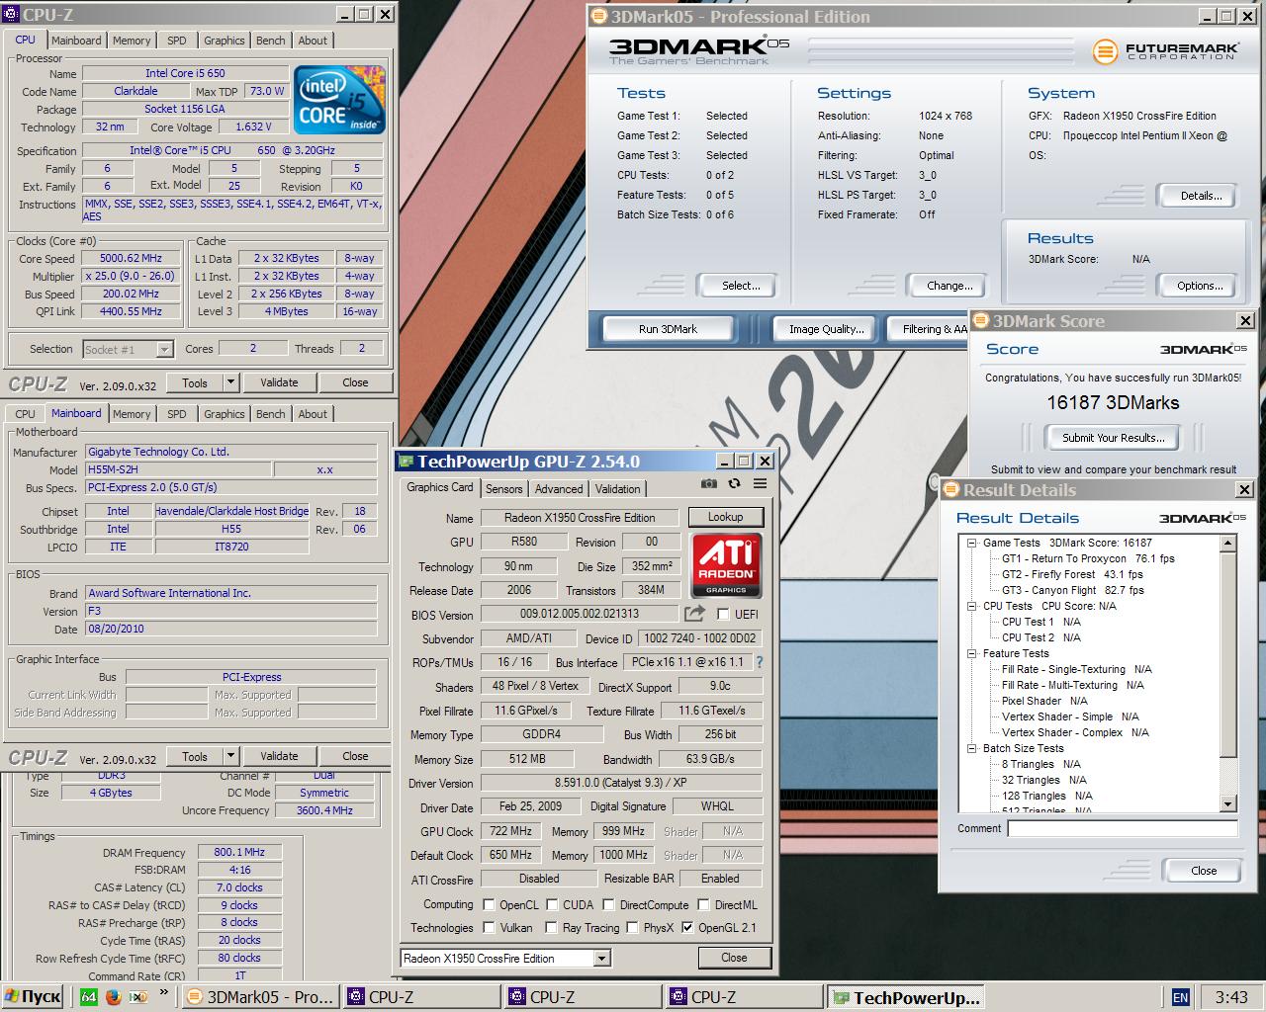Close the Result Details window with X
The image size is (1266, 1012).
coord(1245,489)
